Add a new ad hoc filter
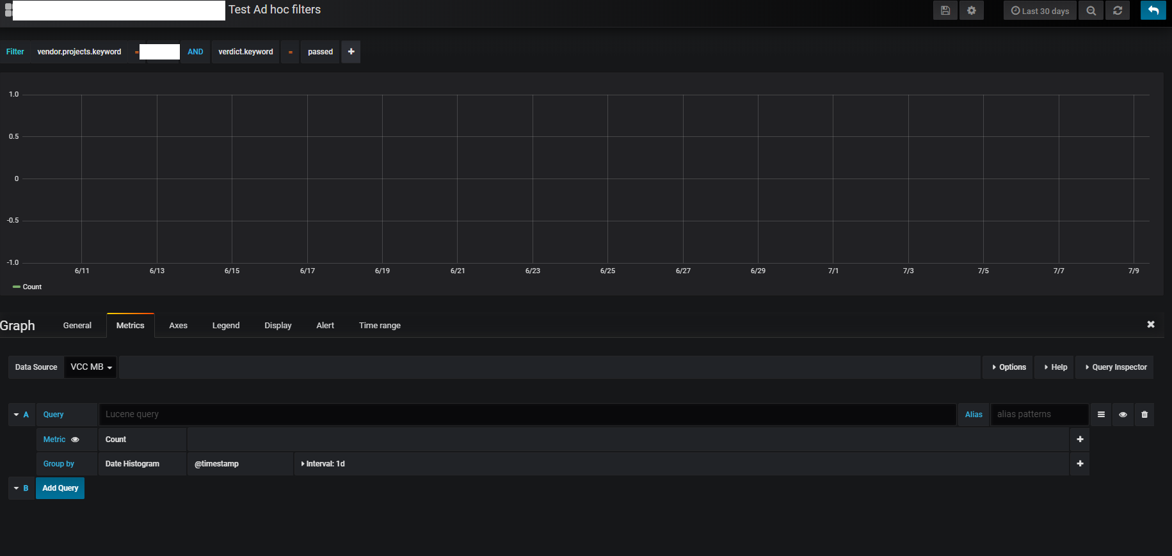The image size is (1172, 556). click(351, 52)
